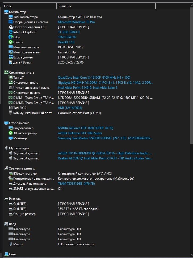The height and width of the screenshot is (258, 193).
Task: Select the Communications Port (COM1) value
Action: (x=79, y=113)
